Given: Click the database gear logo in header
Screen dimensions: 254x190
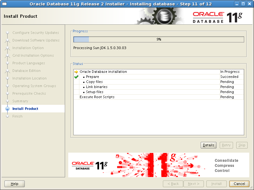Looking at the screenshot, I should point(164,16).
